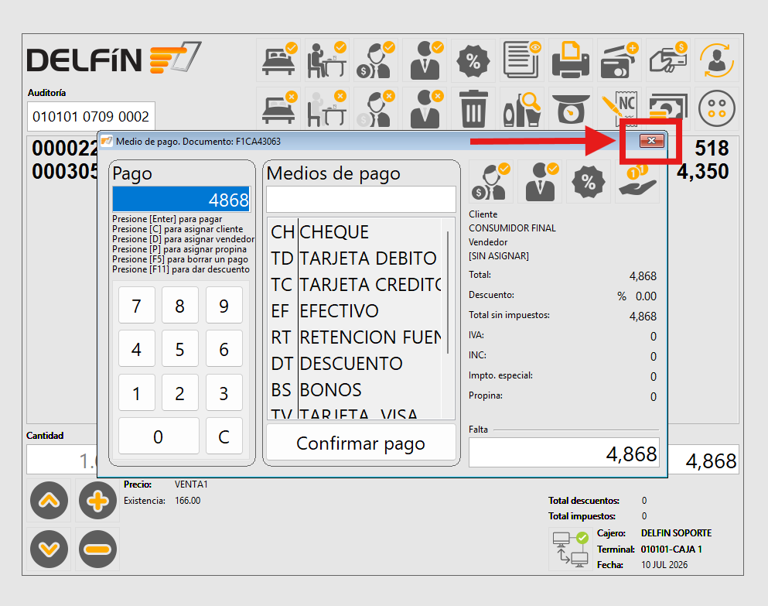Click the weighing scale icon
768x606 pixels.
click(571, 108)
